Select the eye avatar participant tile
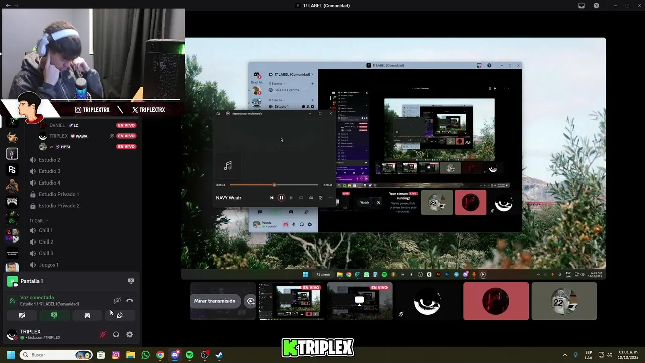645x363 pixels. coord(427,301)
